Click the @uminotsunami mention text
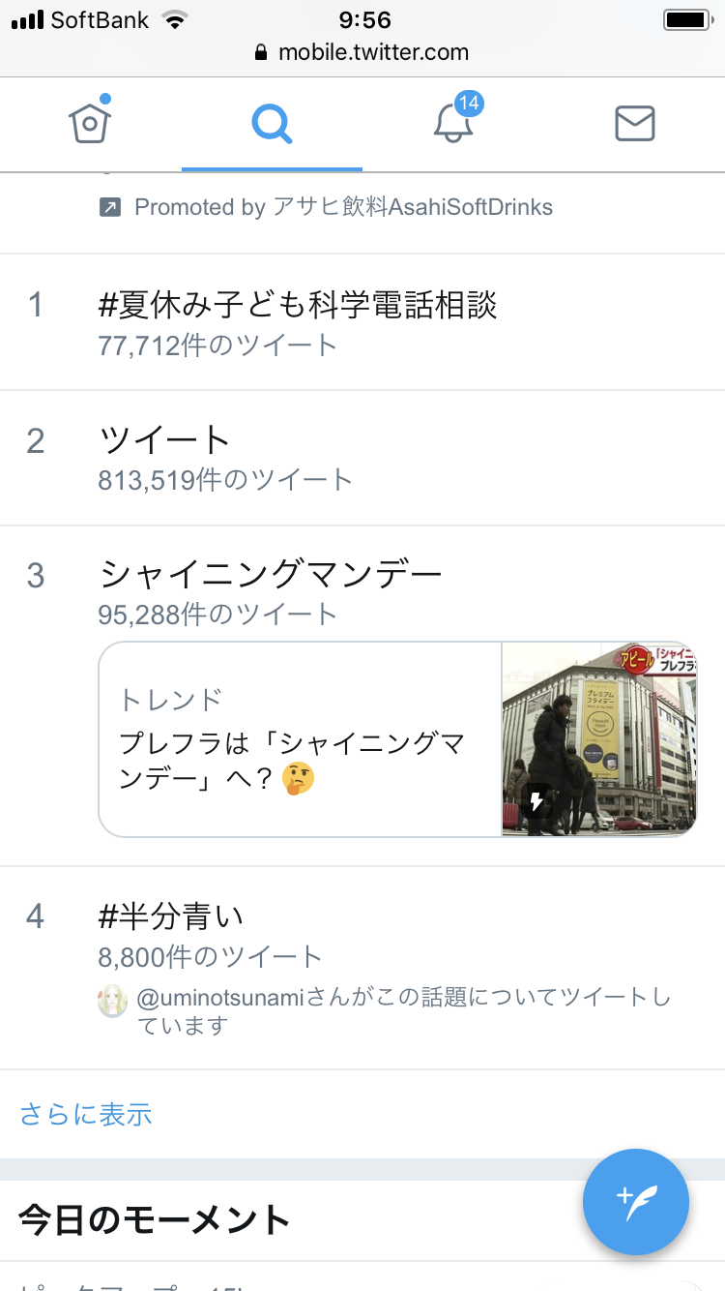This screenshot has height=1291, width=725. click(221, 997)
